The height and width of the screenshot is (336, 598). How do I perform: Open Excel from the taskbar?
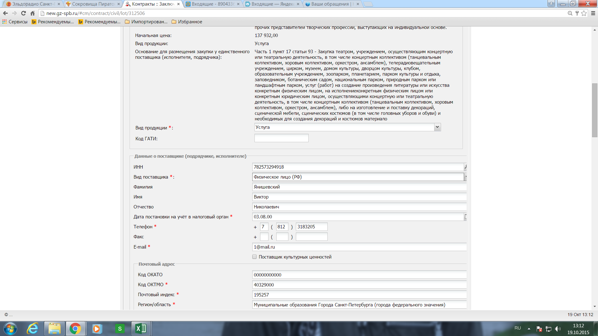pyautogui.click(x=141, y=329)
